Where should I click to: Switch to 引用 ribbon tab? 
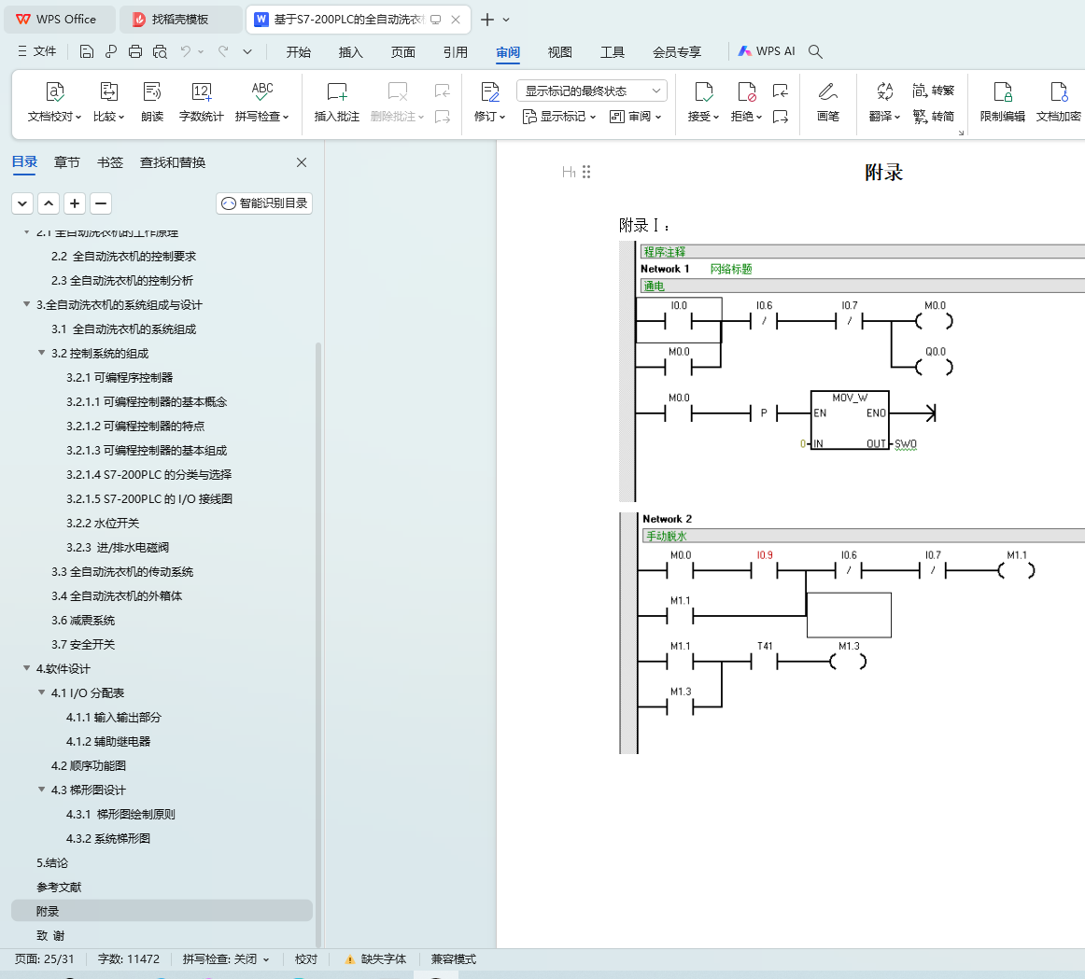pos(456,52)
